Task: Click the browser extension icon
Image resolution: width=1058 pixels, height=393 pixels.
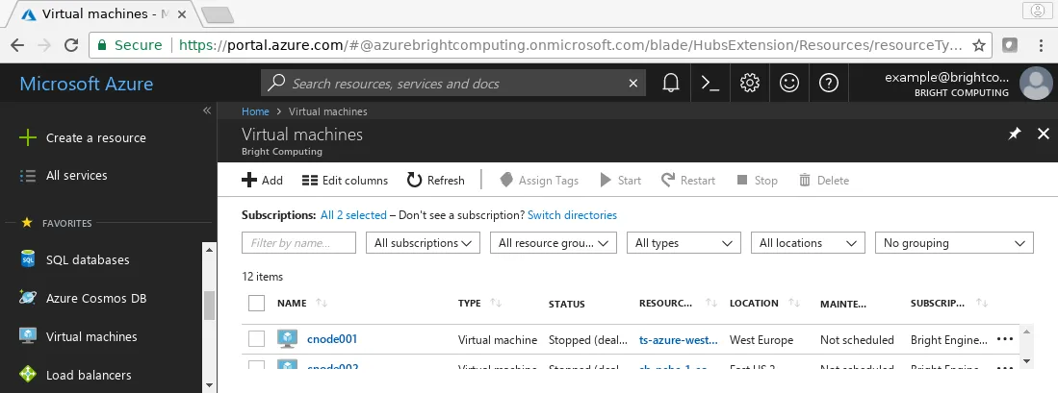Action: coord(1010,45)
